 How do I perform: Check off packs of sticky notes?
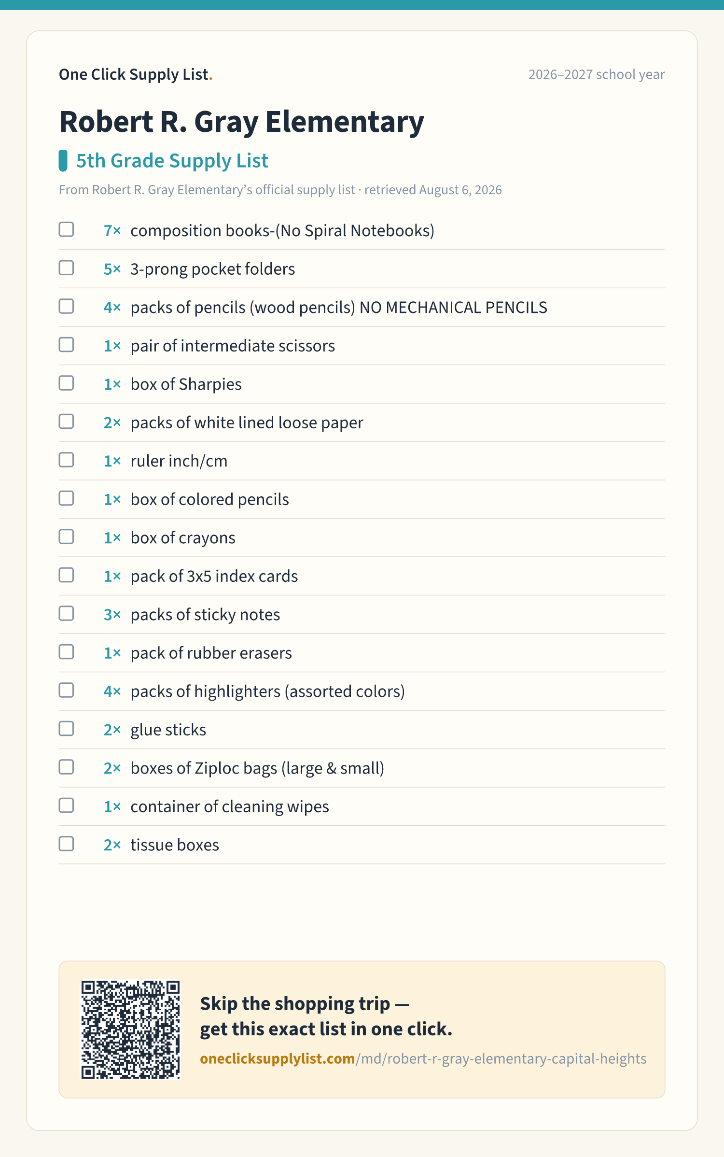pos(66,613)
